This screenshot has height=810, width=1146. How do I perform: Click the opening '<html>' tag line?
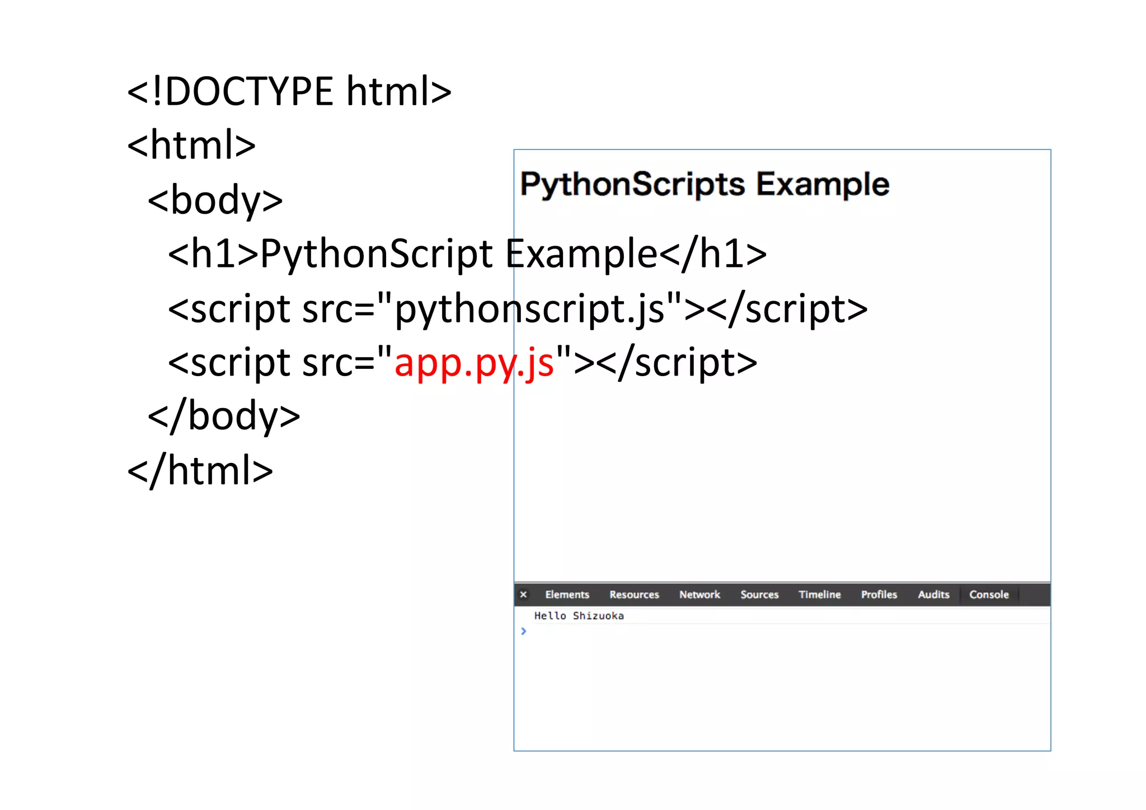(191, 145)
